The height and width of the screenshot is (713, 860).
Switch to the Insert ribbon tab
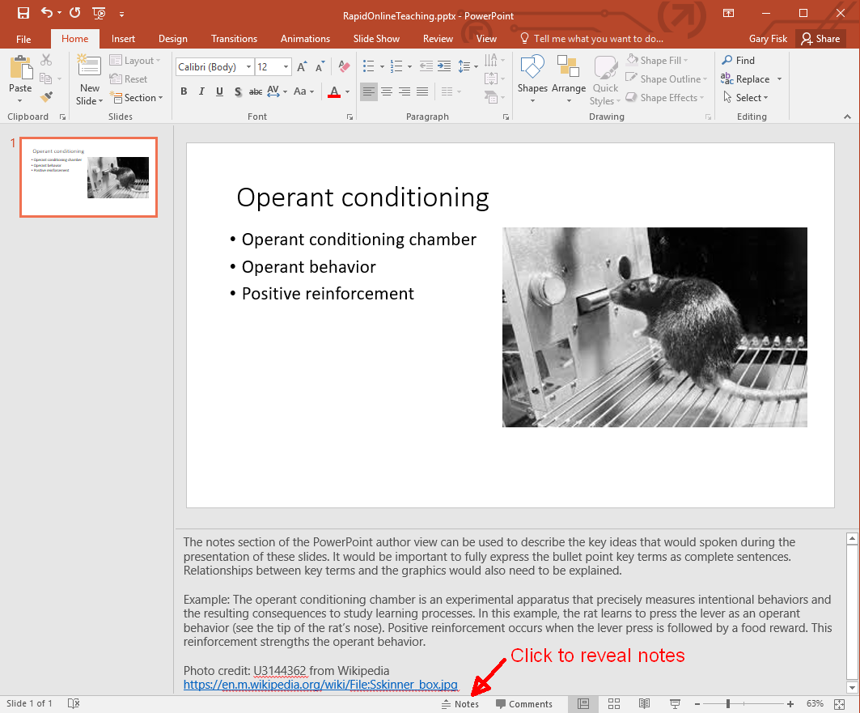123,38
